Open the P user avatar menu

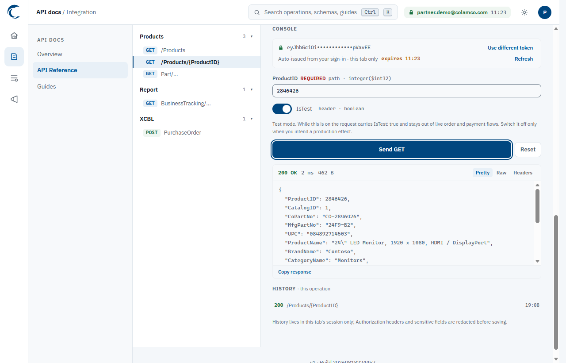(x=545, y=12)
